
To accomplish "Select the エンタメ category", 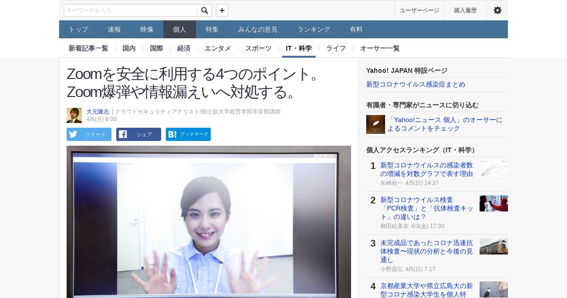I will (218, 48).
